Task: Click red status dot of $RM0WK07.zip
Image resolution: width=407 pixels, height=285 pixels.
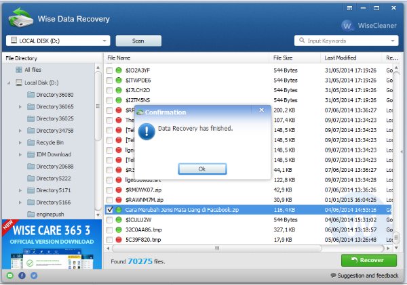Action: pyautogui.click(x=119, y=190)
